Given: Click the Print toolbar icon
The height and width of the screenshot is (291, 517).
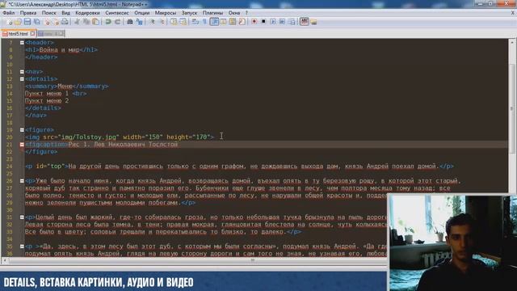Looking at the screenshot, I should pyautogui.click(x=65, y=22).
